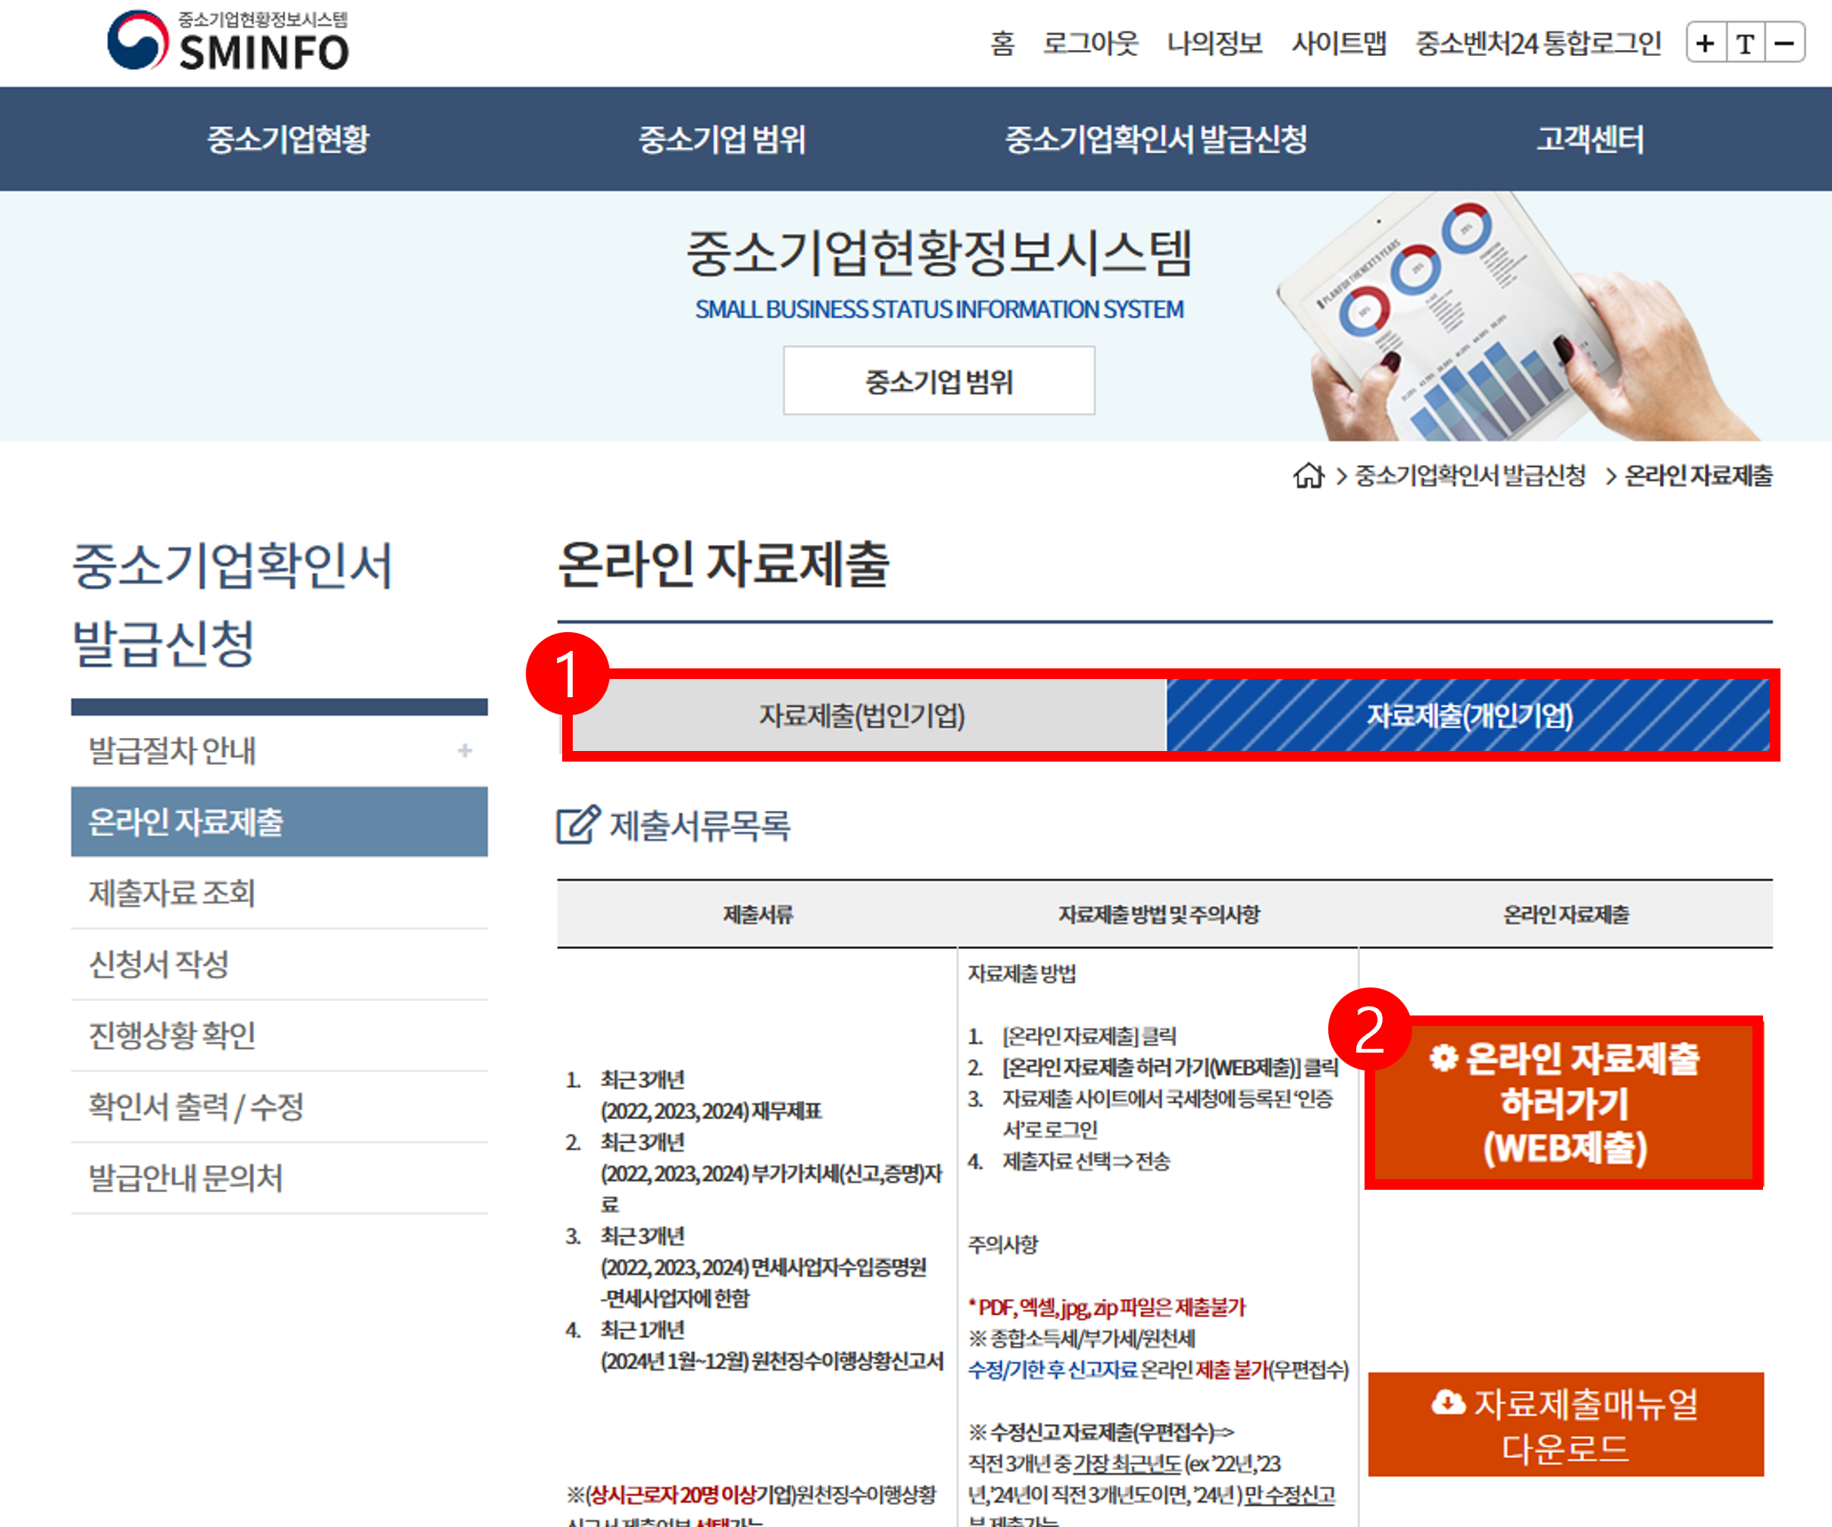Reset font size with T icon
1832x1527 pixels.
pos(1745,42)
